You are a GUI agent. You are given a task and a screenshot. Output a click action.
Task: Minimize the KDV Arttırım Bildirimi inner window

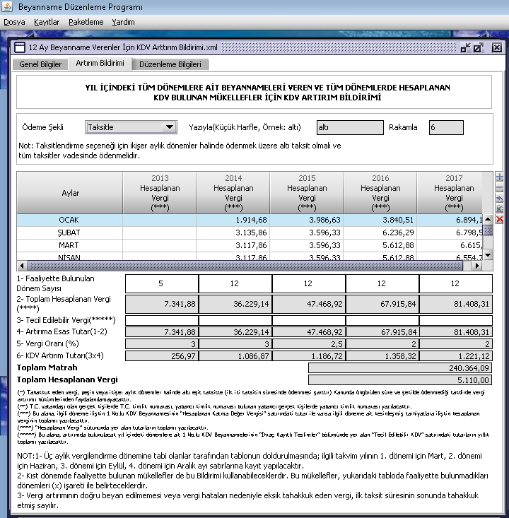click(466, 47)
